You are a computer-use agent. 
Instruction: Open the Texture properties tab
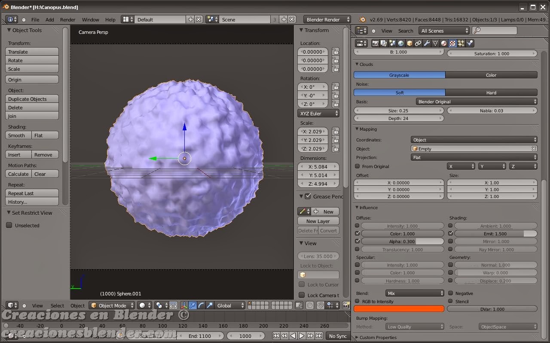(452, 43)
